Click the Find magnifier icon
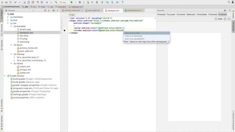The width and height of the screenshot is (235, 132). point(38,2)
